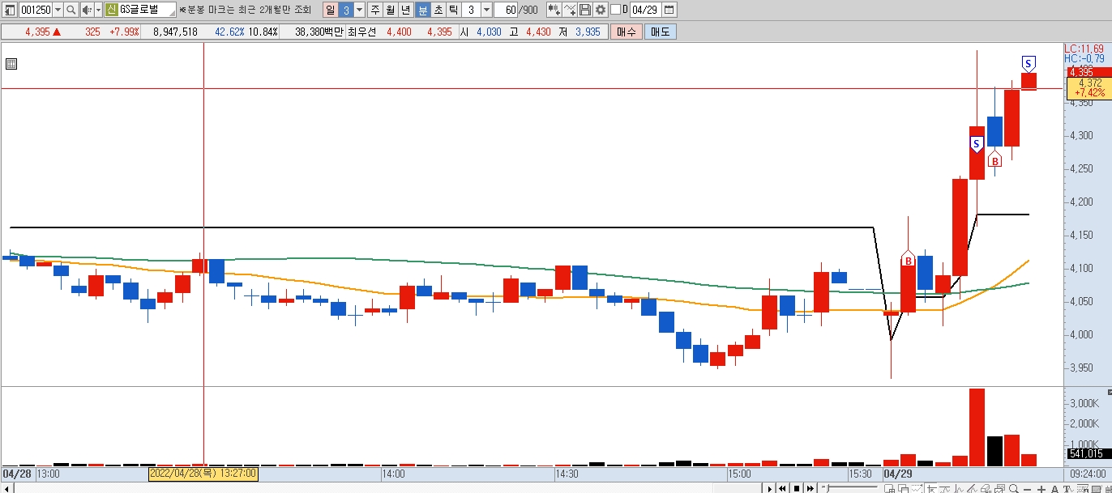Viewport: 1112px width, 493px height.
Task: Select the 분 minute chart button
Action: pyautogui.click(x=422, y=10)
